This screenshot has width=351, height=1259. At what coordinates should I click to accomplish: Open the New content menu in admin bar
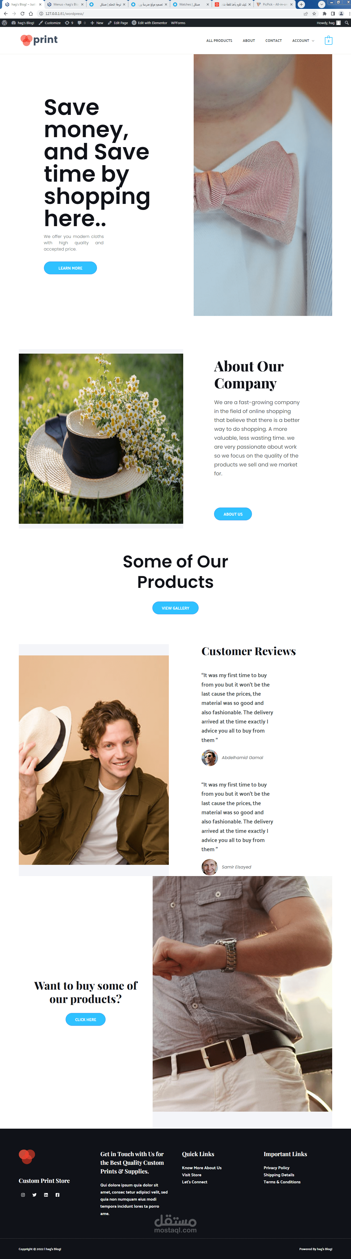coord(97,23)
